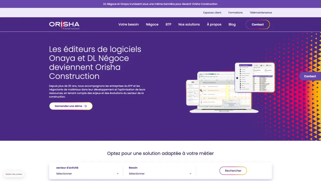Click the Orisha Construction logo
Image resolution: width=321 pixels, height=181 pixels.
pos(64,25)
